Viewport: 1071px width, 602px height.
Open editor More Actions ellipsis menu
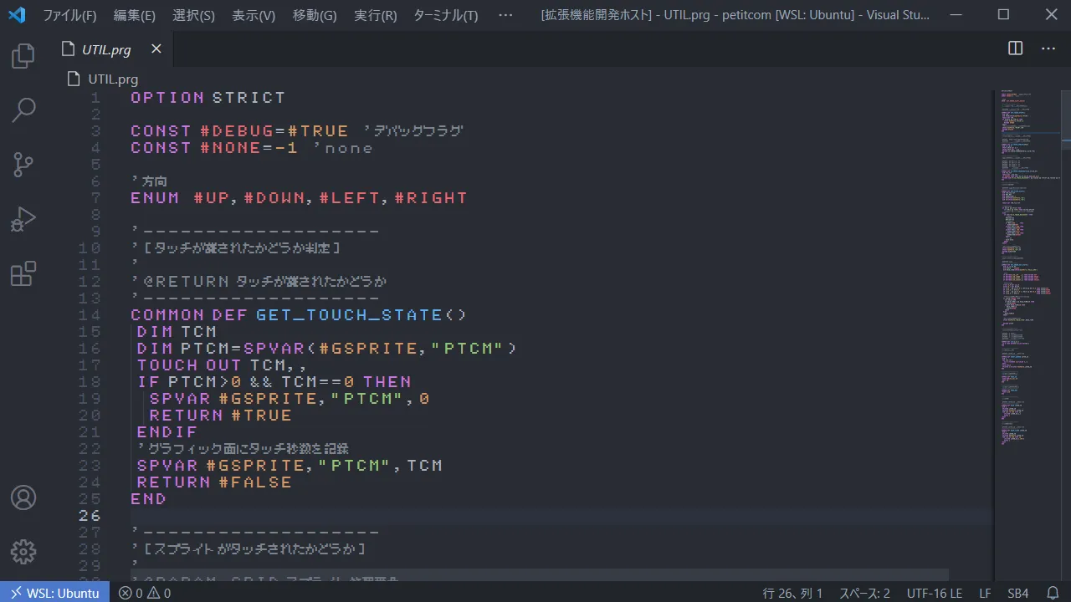(1048, 48)
